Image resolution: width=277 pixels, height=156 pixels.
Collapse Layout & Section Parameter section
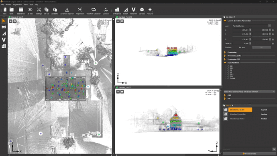coord(225,21)
